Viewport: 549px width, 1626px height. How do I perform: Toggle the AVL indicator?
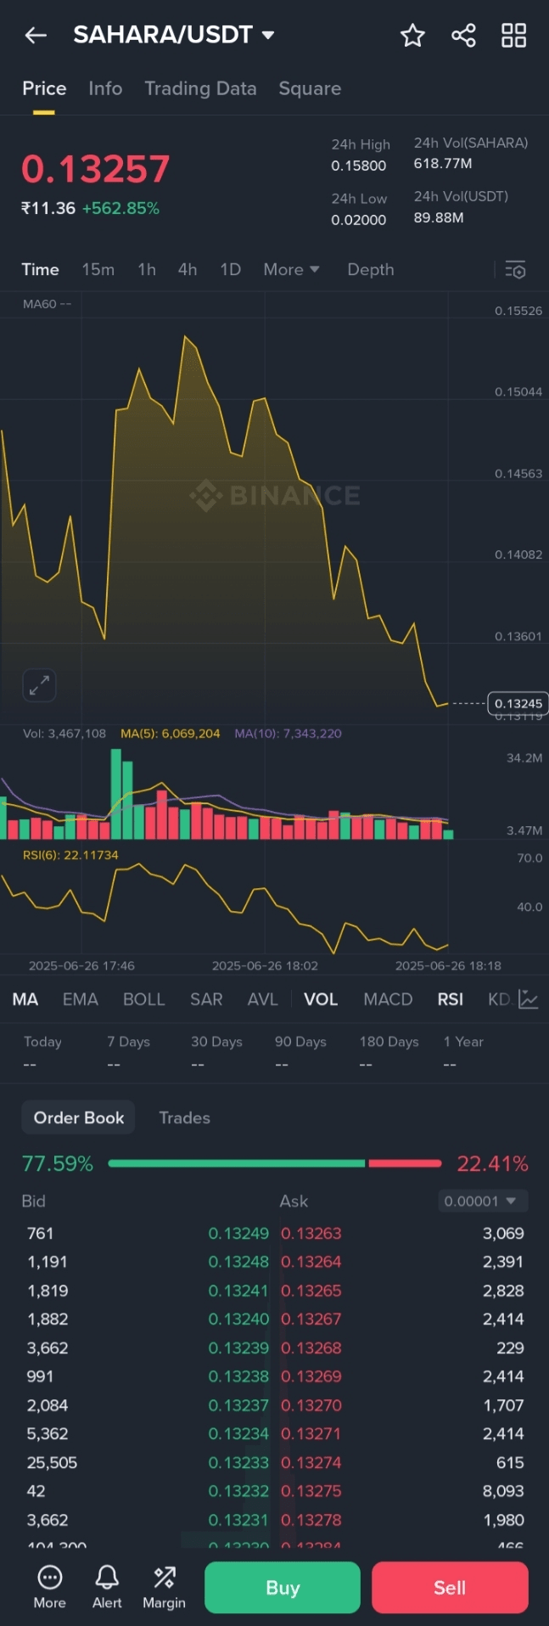[262, 999]
